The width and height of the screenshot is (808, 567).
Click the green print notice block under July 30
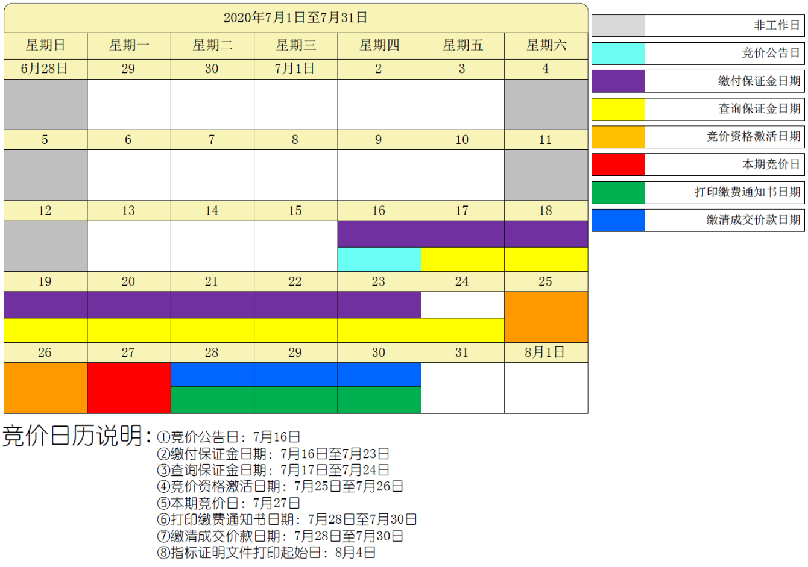[x=379, y=400]
